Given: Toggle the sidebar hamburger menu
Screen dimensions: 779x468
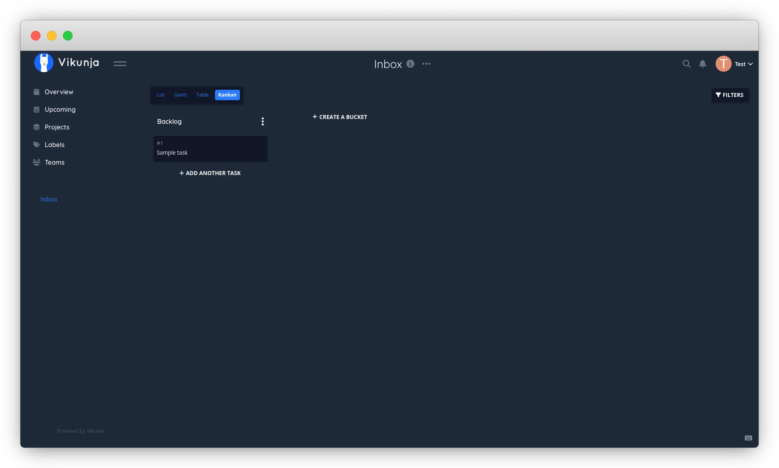Looking at the screenshot, I should pyautogui.click(x=120, y=64).
